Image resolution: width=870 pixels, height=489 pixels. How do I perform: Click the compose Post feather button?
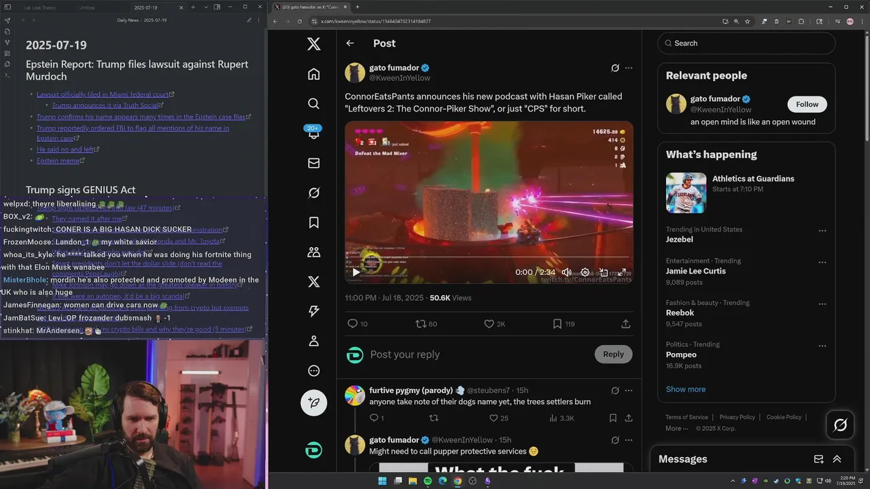point(313,403)
